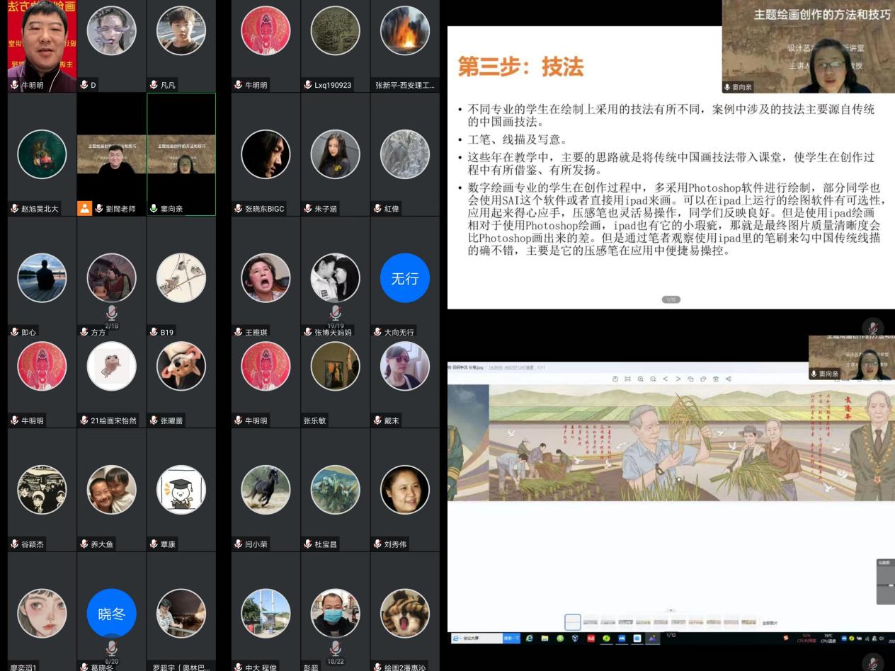Expand the thumbnail strip using the small arrow
This screenshot has width=895, height=671.
(671, 610)
